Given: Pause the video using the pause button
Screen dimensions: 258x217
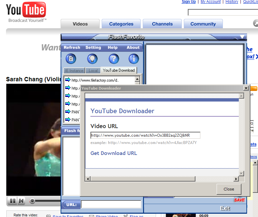Looking at the screenshot, I should pos(13,201).
